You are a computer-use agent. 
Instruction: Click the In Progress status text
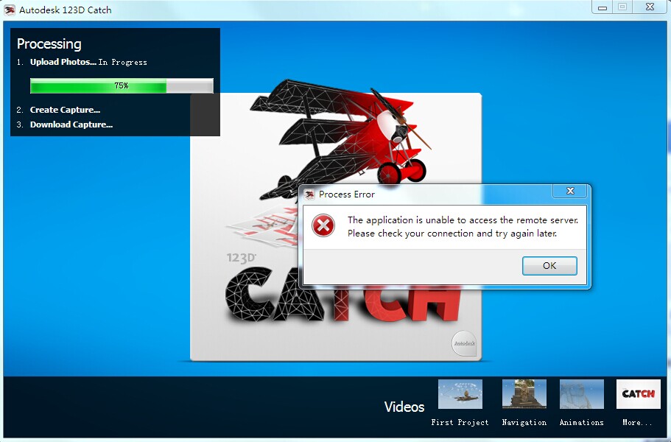coord(123,62)
